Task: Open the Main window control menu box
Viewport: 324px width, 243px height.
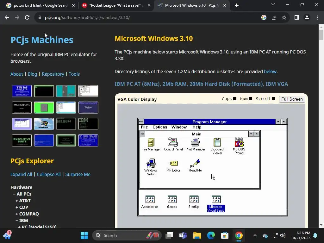Action: tap(142, 134)
